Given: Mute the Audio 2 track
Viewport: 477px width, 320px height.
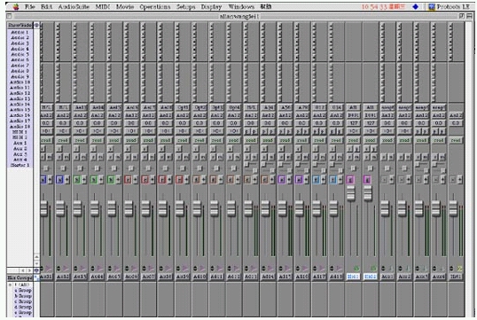Looking at the screenshot, I should click(66, 157).
